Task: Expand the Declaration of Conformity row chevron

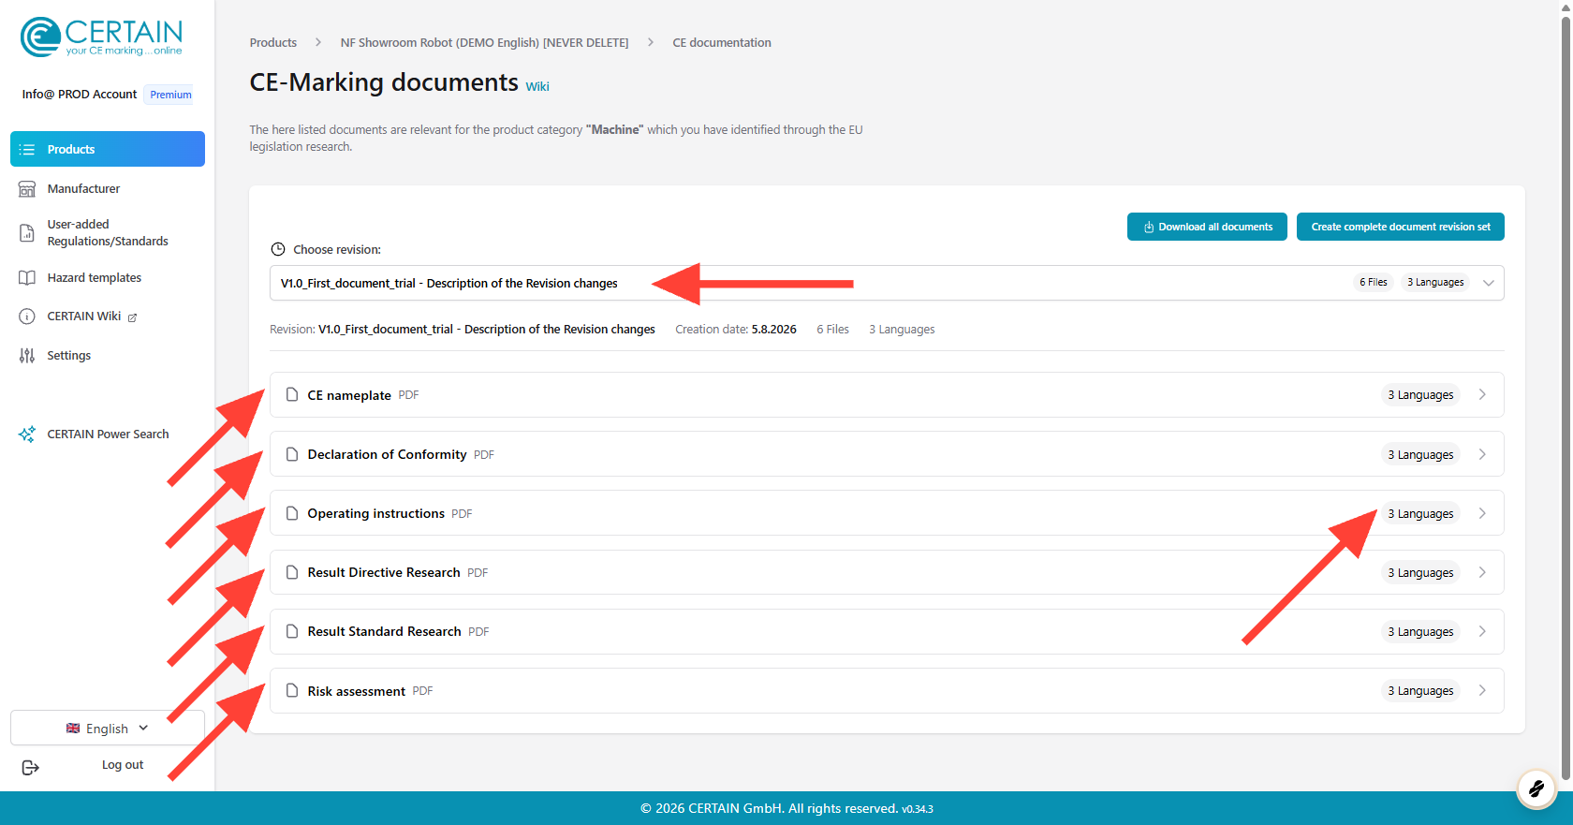Action: click(1482, 454)
